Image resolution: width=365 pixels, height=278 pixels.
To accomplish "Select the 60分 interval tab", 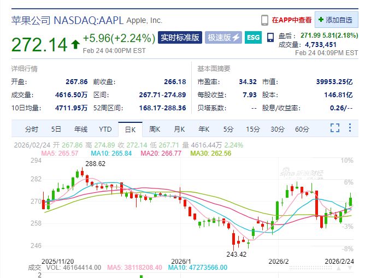I will [302, 129].
